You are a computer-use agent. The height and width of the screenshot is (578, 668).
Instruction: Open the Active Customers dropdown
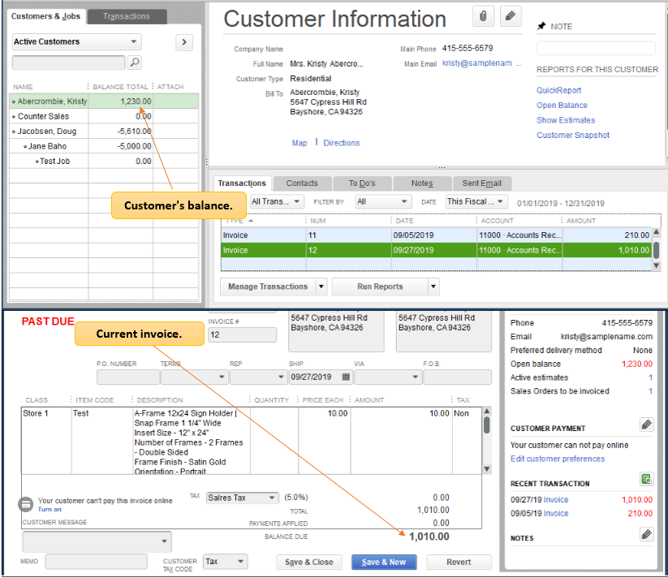77,41
